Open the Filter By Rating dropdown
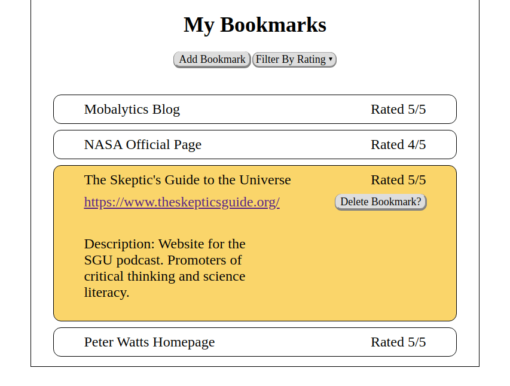The image size is (510, 386). (x=294, y=59)
